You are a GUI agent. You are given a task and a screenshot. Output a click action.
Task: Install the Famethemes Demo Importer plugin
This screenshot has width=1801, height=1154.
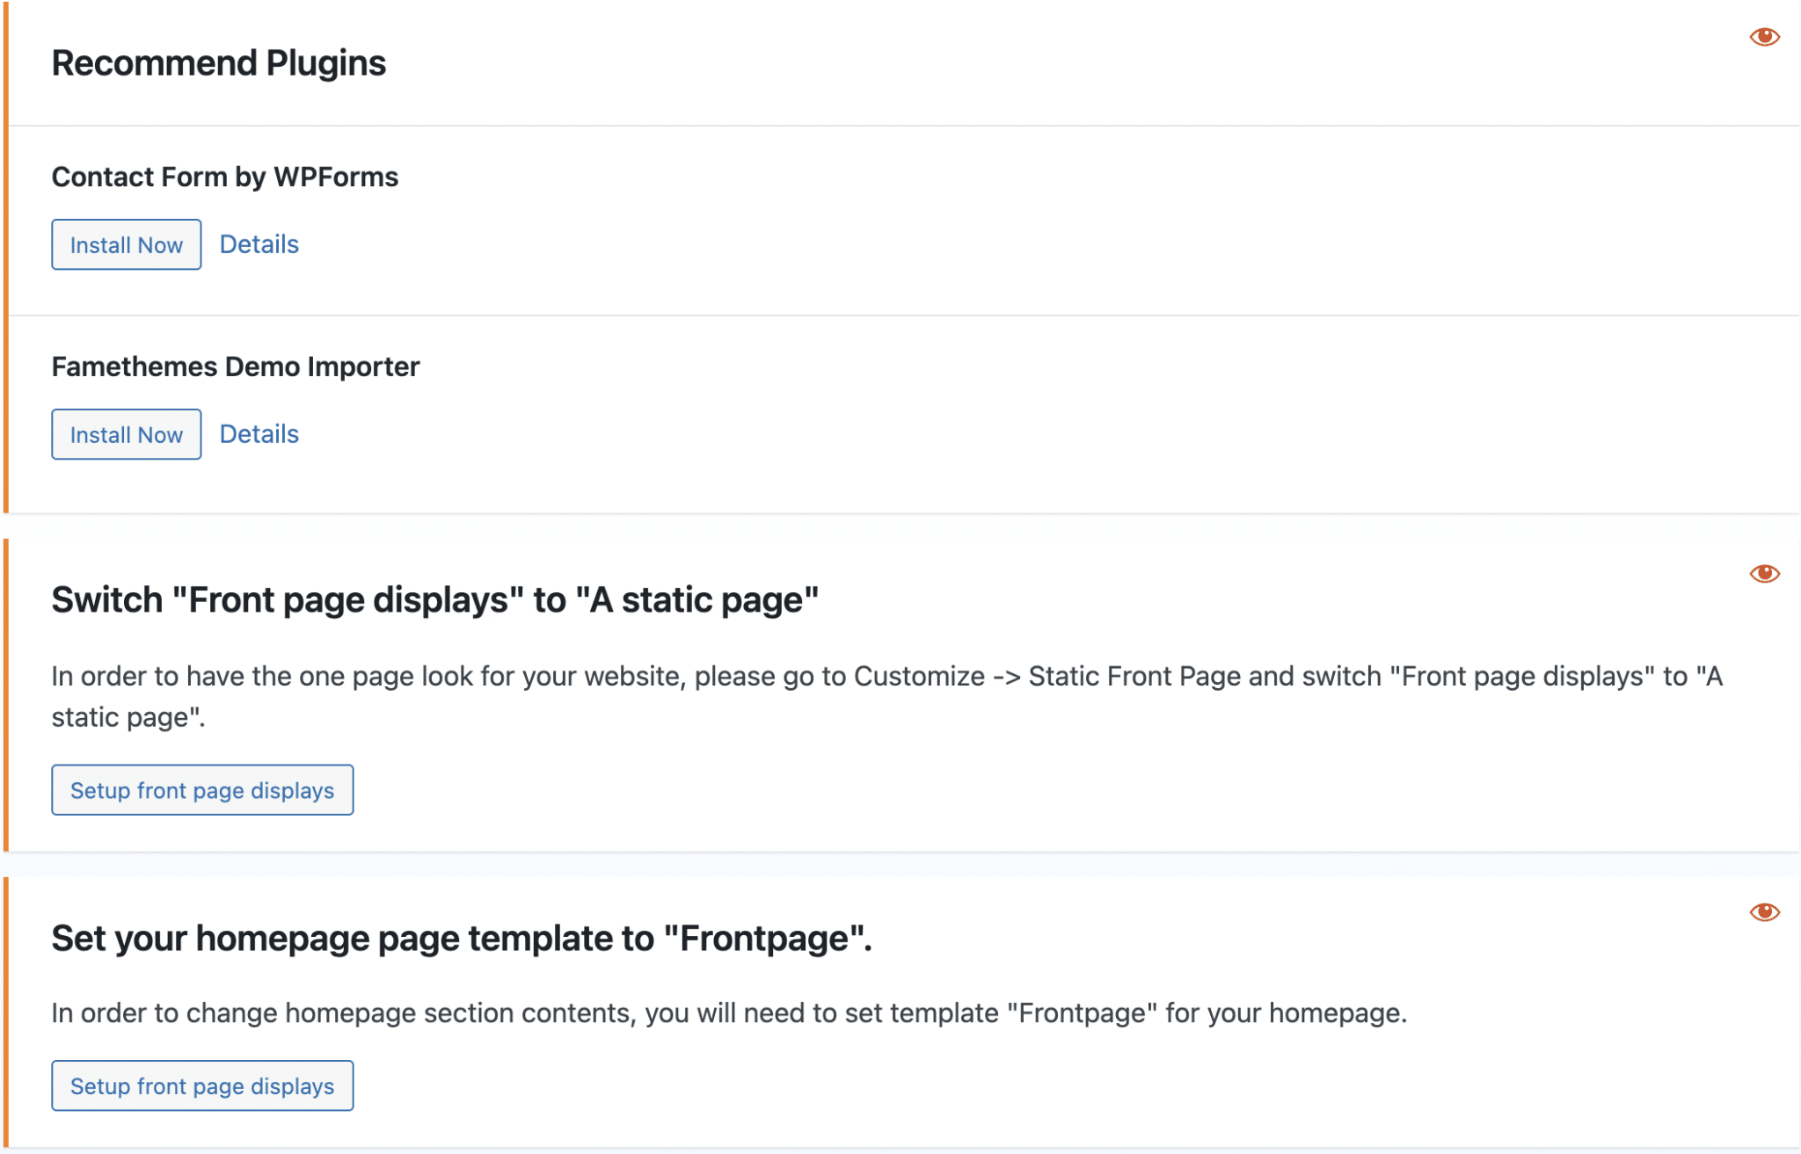(x=126, y=434)
